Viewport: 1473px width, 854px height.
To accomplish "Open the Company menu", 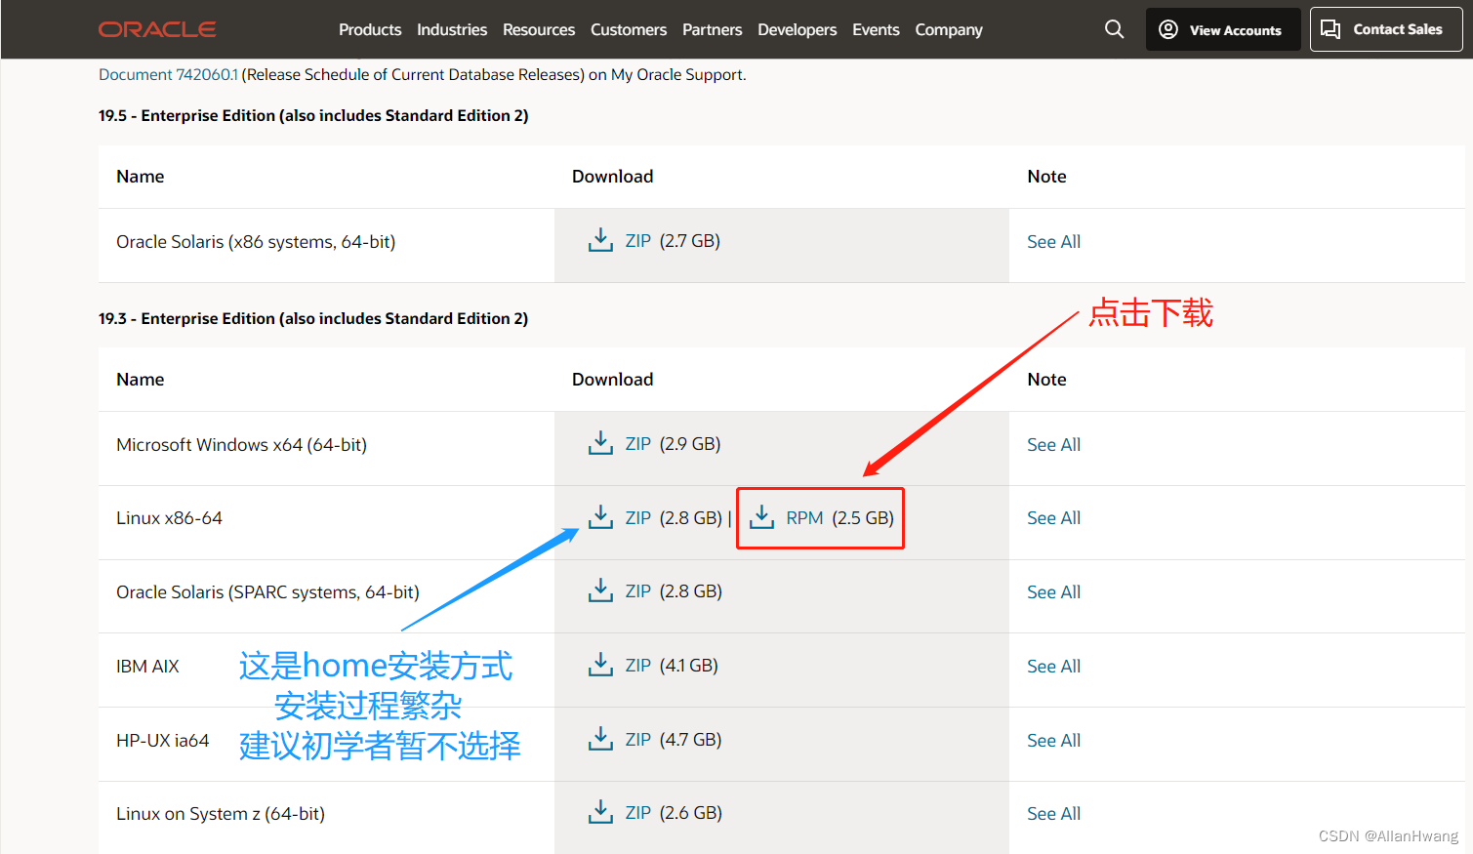I will coord(949,30).
